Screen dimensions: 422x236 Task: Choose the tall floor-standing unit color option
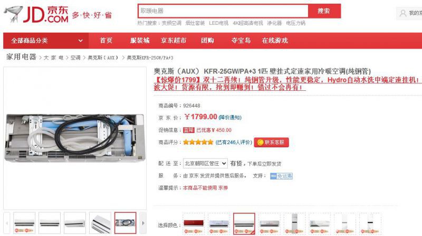pyautogui.click(x=295, y=224)
